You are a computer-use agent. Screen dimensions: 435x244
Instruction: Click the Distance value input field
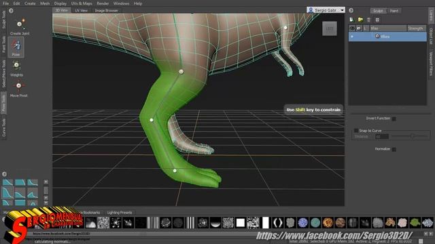382,136
